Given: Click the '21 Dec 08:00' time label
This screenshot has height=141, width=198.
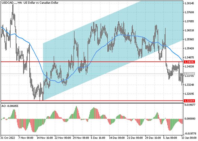Looking at the screenshot, I should tap(135, 138).
